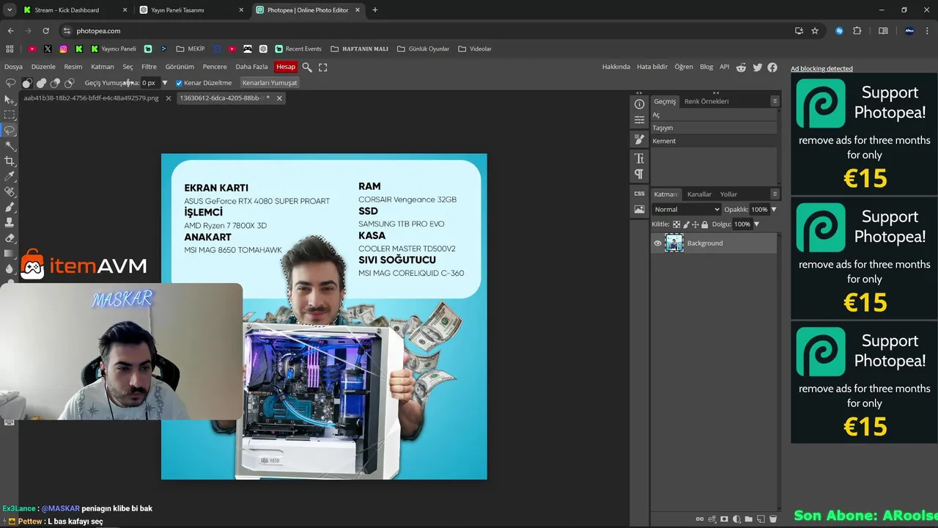This screenshot has width=938, height=528.
Task: Select the Brush tool
Action: [x=10, y=208]
